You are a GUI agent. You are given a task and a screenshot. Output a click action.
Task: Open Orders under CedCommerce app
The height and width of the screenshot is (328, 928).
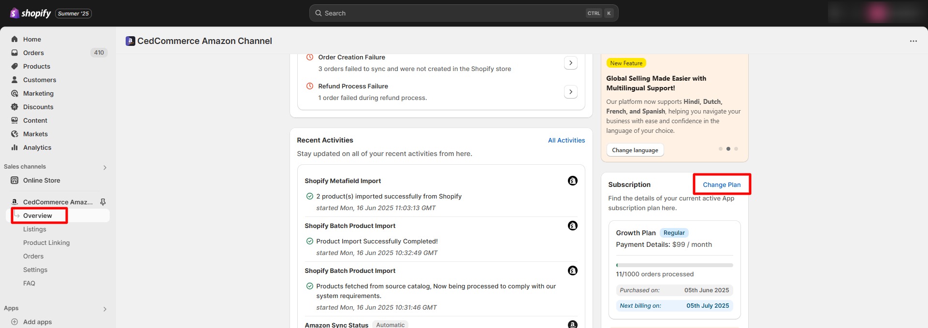[x=33, y=256]
